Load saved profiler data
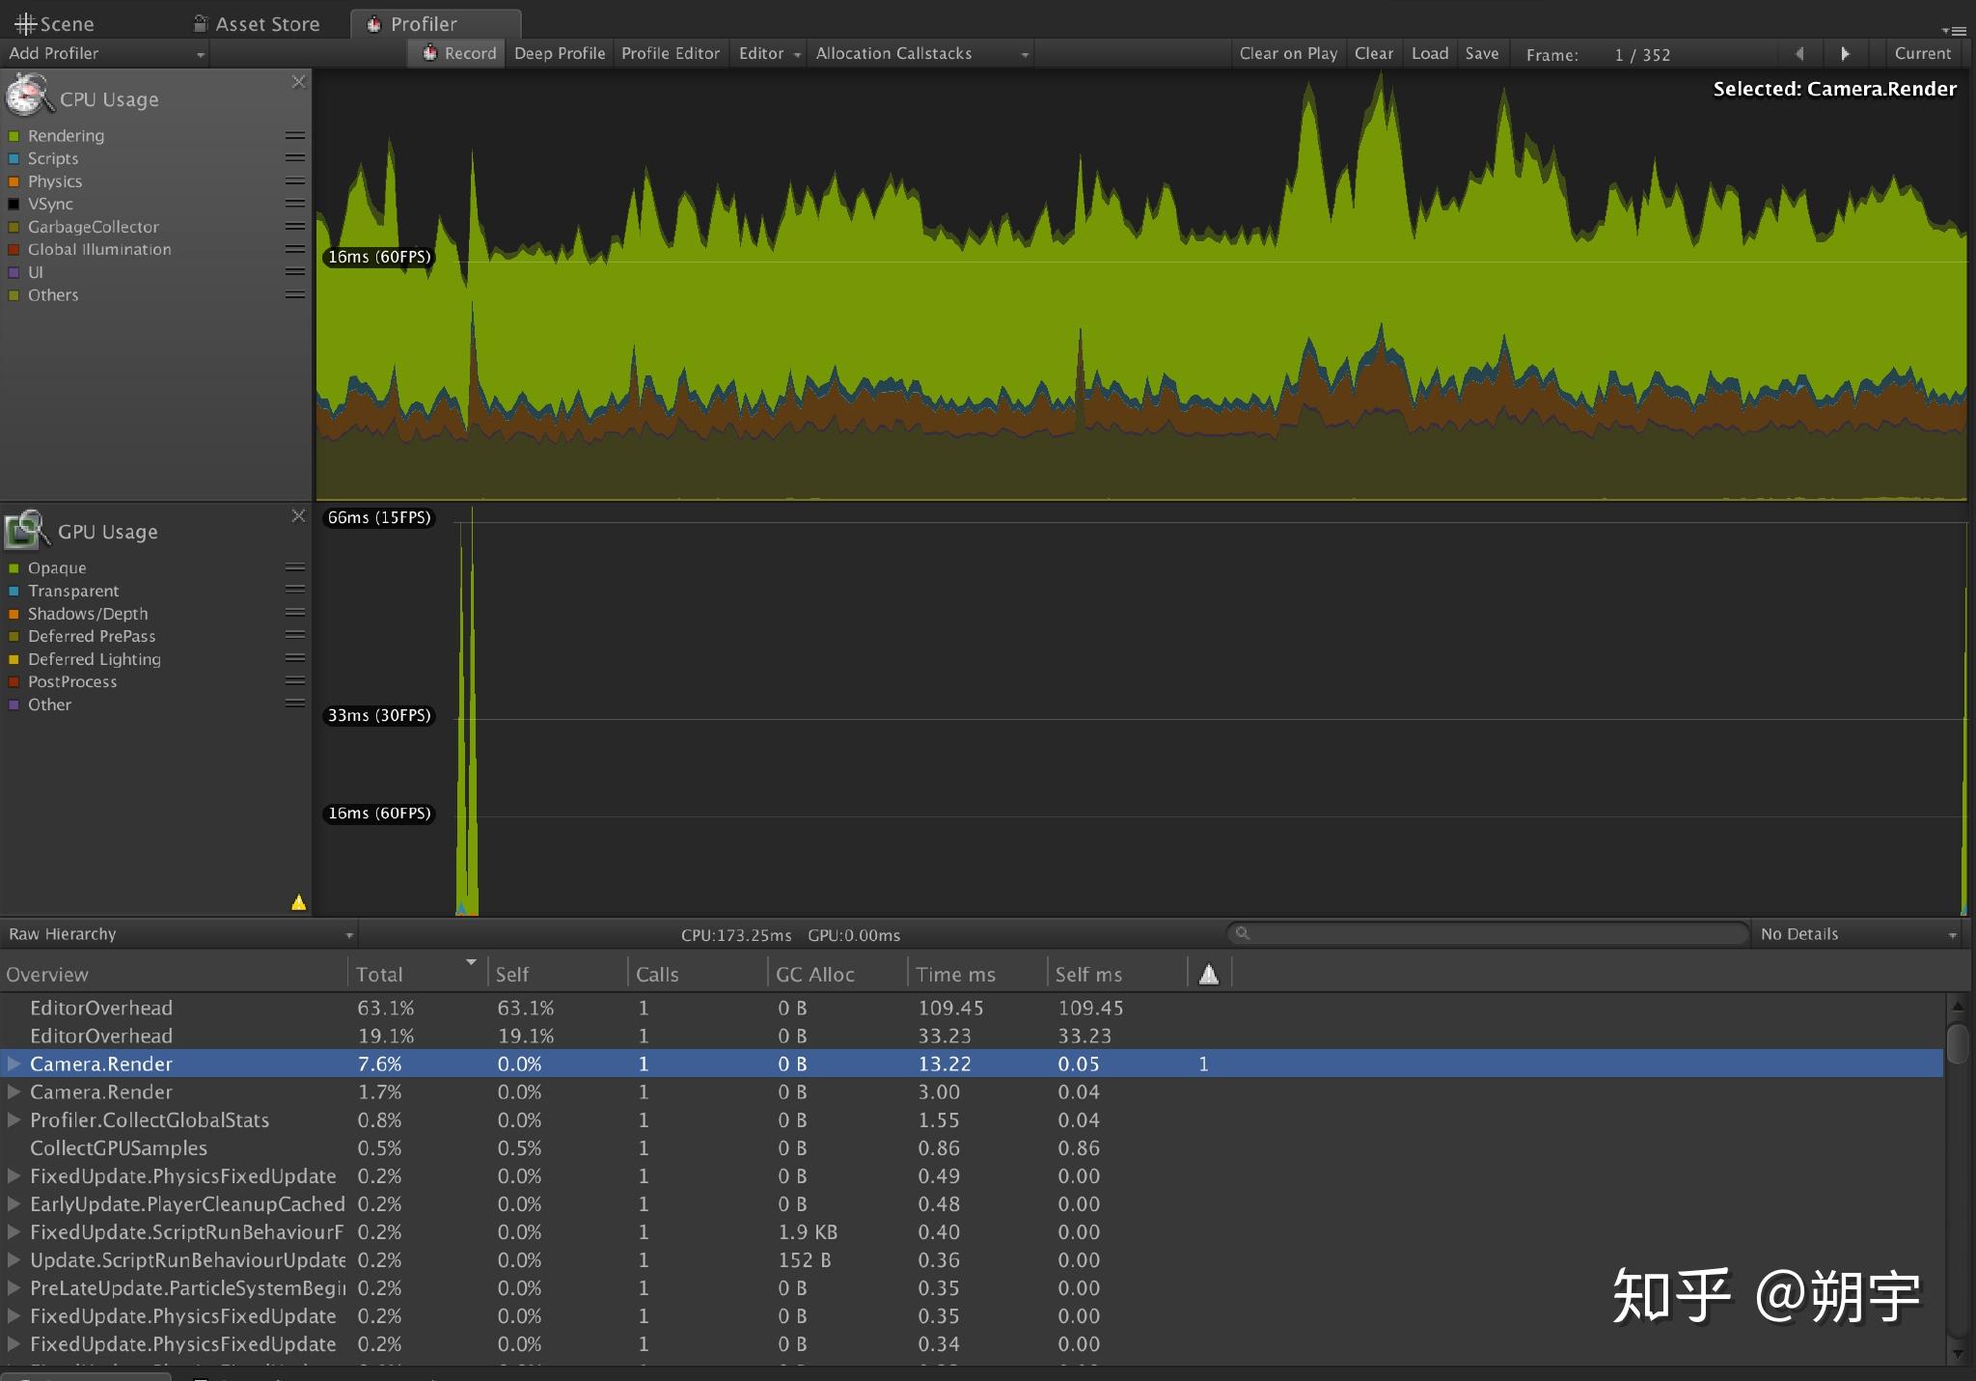Screen dimensions: 1976x1381 [1430, 54]
